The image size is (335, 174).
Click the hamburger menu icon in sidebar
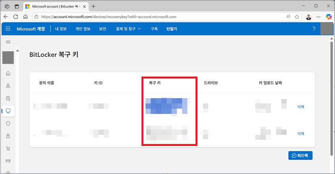(8, 42)
